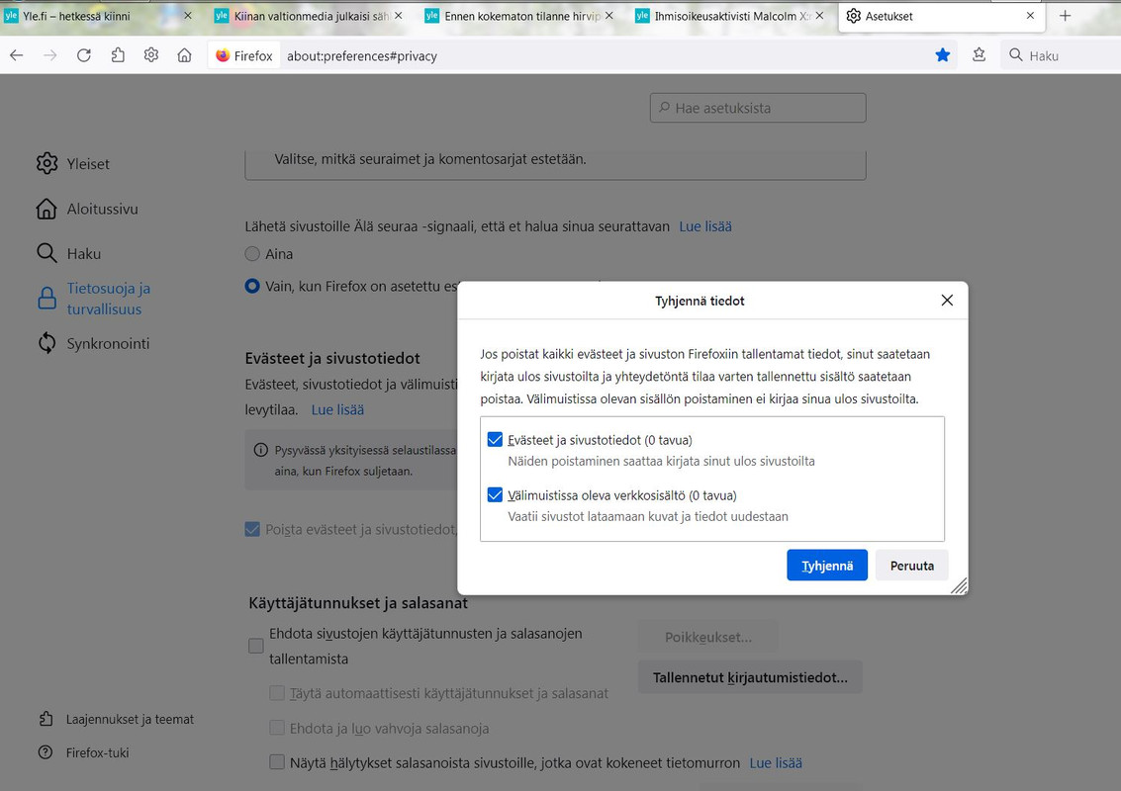The width and height of the screenshot is (1121, 791).
Task: Click the dialog resize grip icon
Action: [x=959, y=586]
